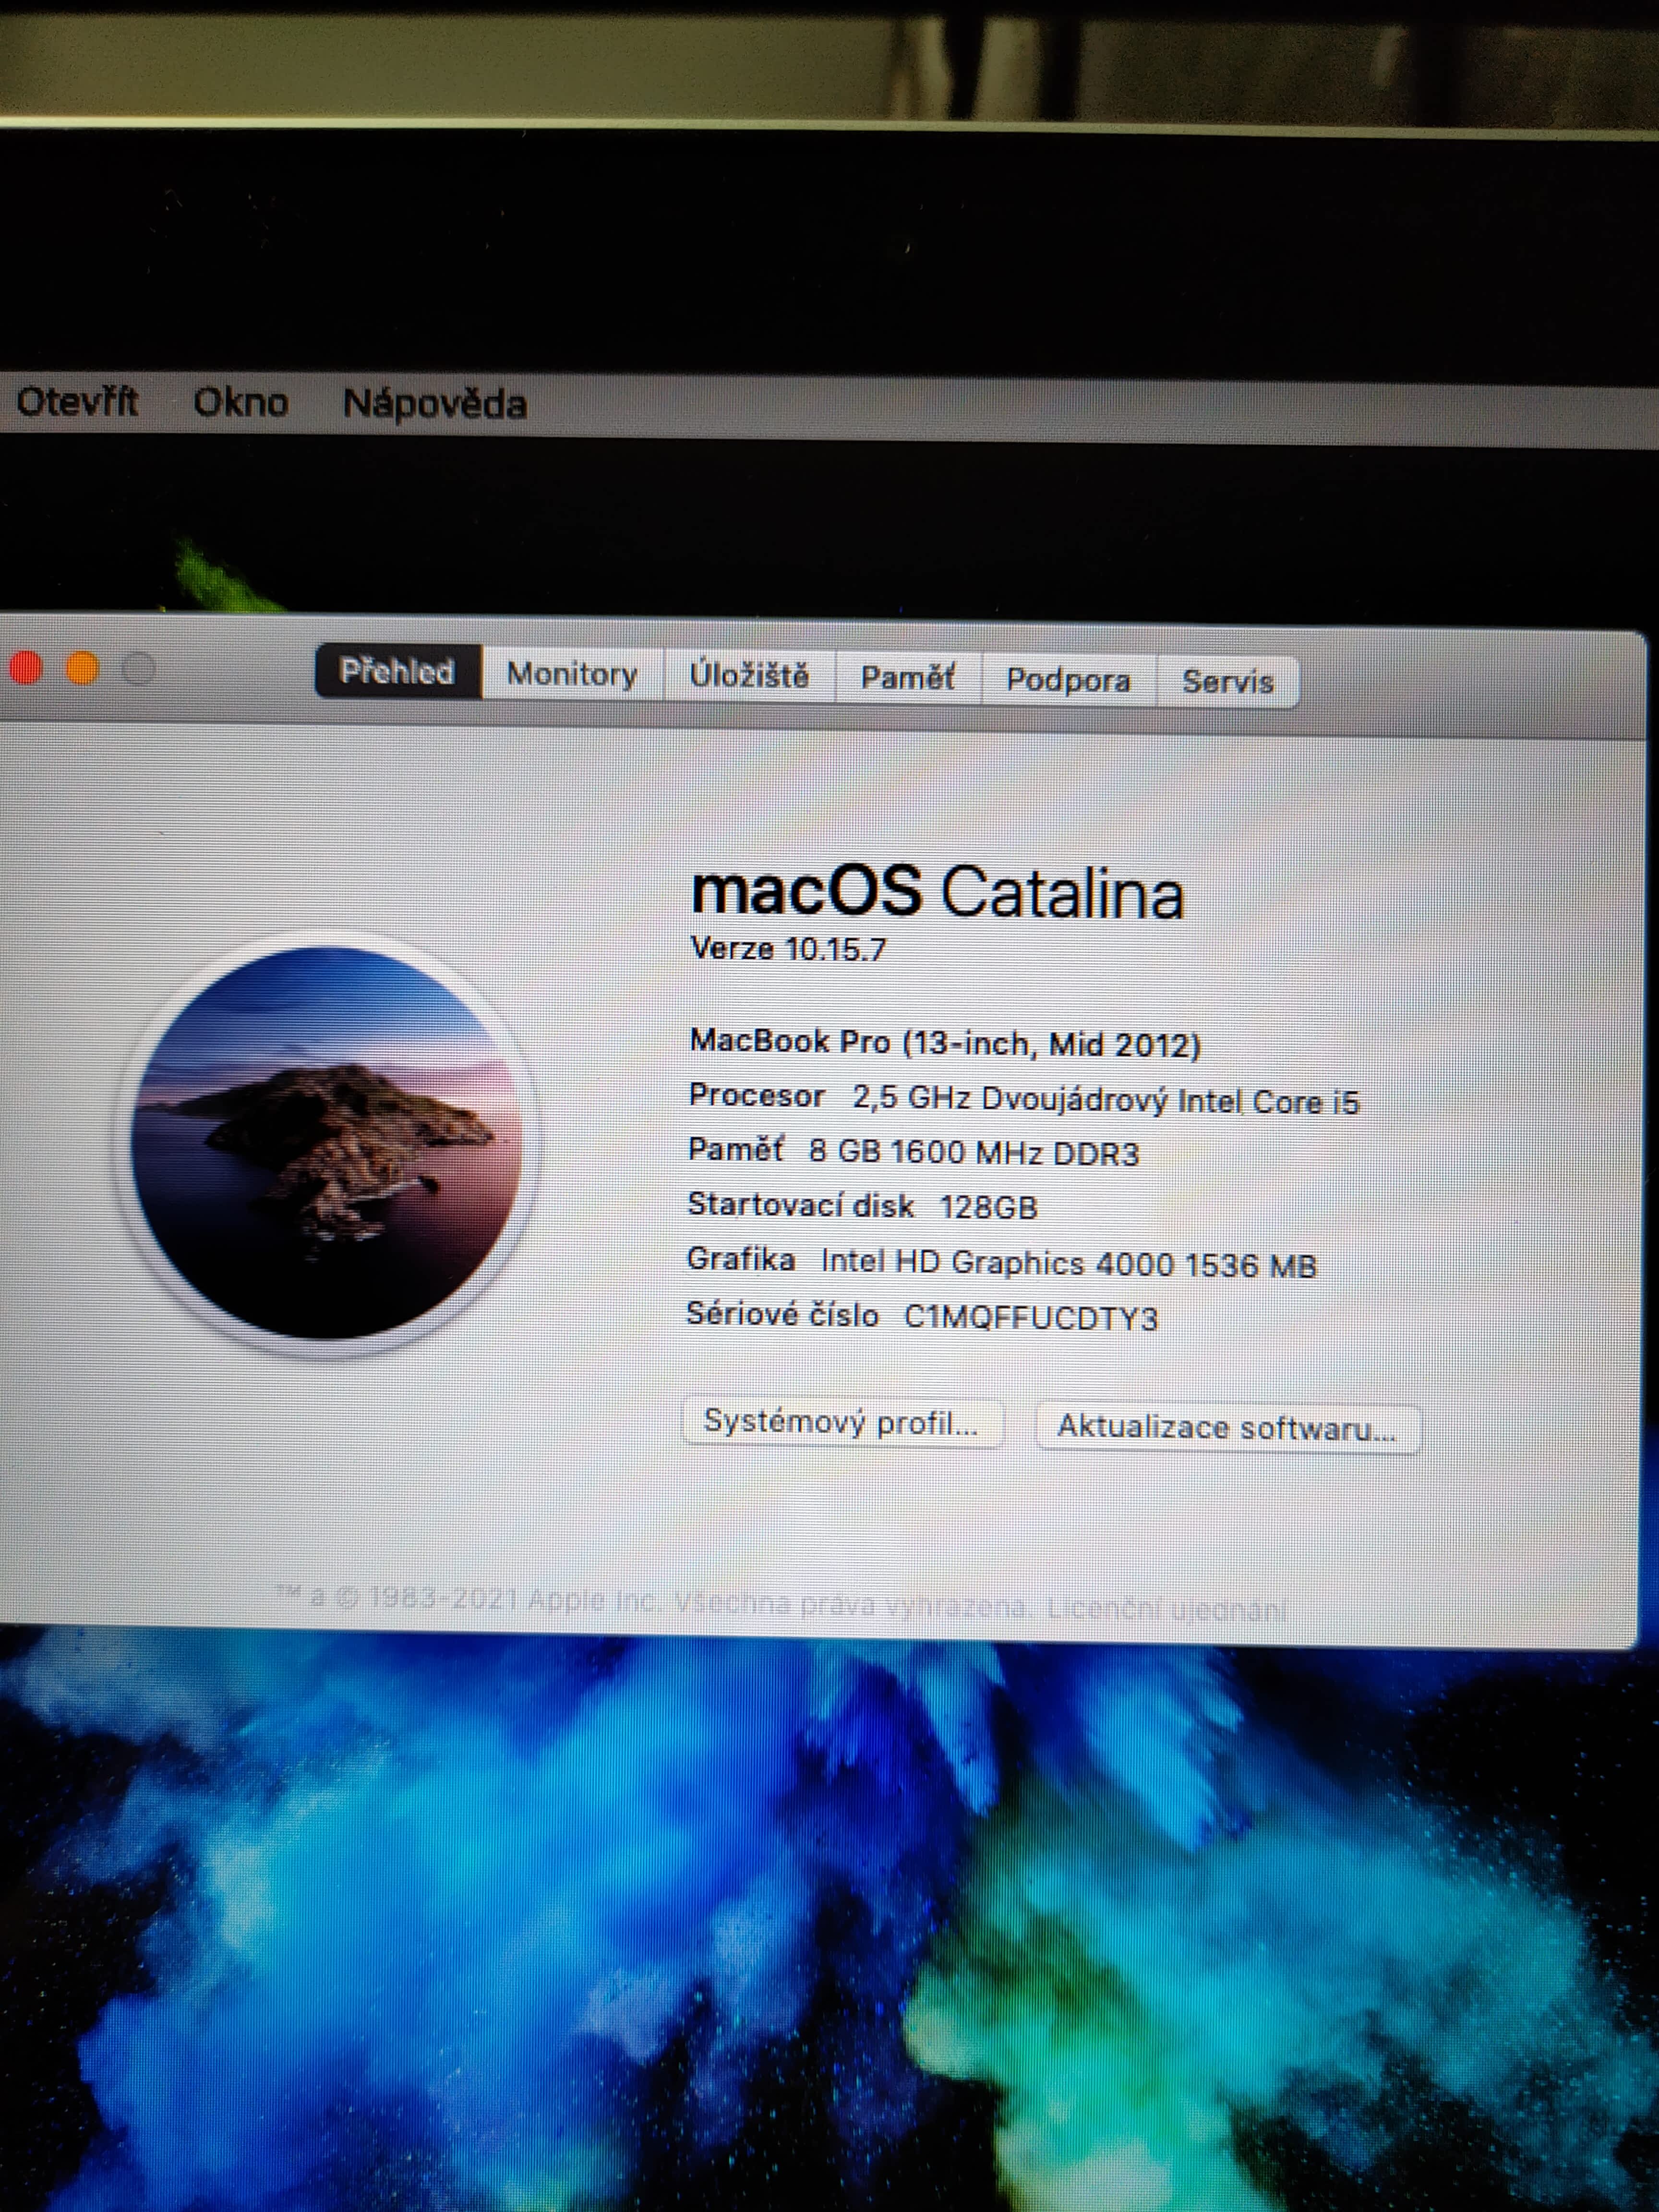Click the Aktualizace softwaru button
The image size is (1659, 2212).
pos(1226,1427)
